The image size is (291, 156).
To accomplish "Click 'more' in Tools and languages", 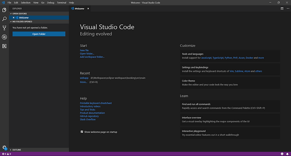I will [261, 58].
